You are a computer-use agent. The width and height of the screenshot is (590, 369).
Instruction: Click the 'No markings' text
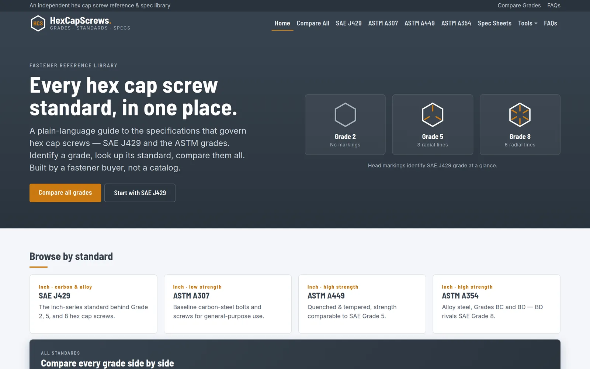(345, 145)
